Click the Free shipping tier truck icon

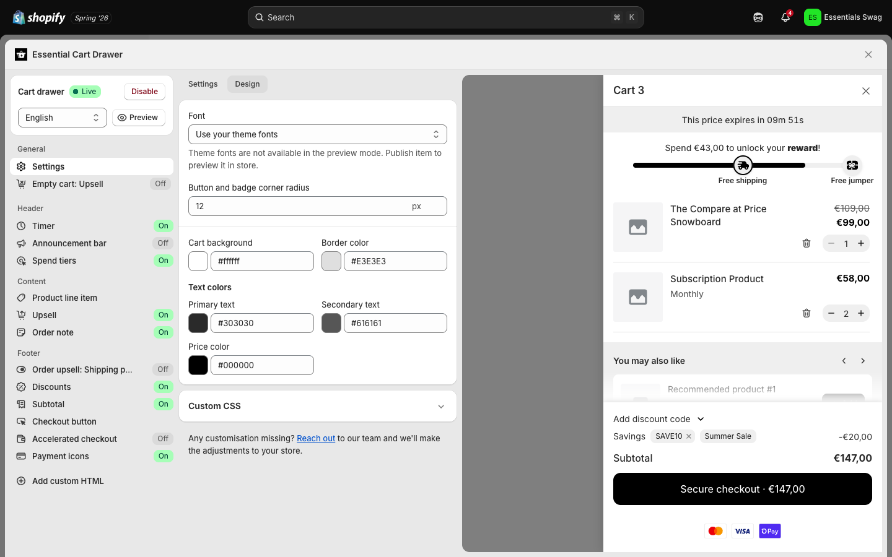point(743,165)
